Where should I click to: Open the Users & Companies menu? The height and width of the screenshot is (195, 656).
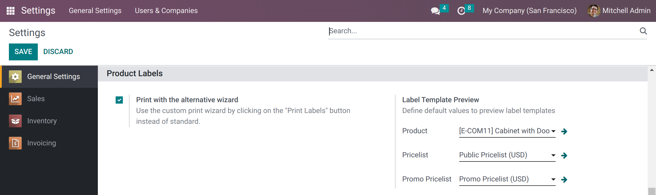[166, 11]
